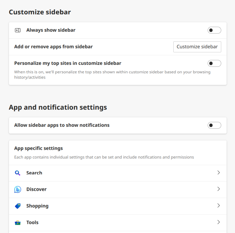Image resolution: width=235 pixels, height=233 pixels.
Task: Click the Add or remove apps from sidebar text
Action: [x=53, y=47]
